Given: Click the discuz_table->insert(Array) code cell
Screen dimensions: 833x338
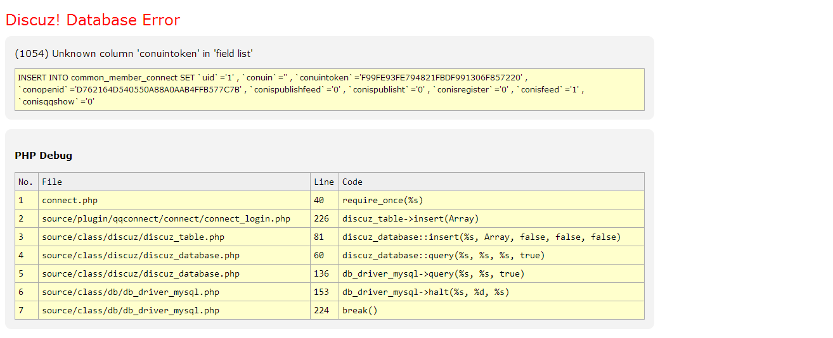Looking at the screenshot, I should 410,218.
